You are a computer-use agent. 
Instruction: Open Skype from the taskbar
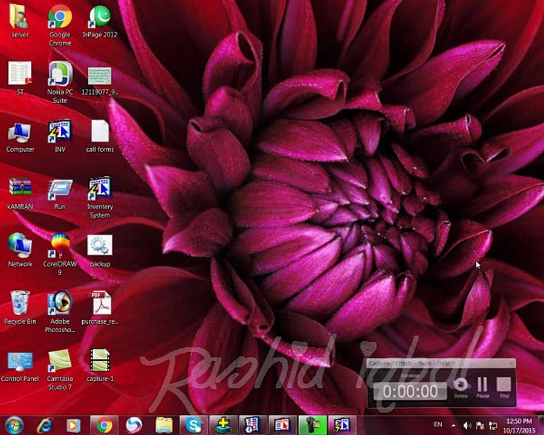(x=193, y=425)
